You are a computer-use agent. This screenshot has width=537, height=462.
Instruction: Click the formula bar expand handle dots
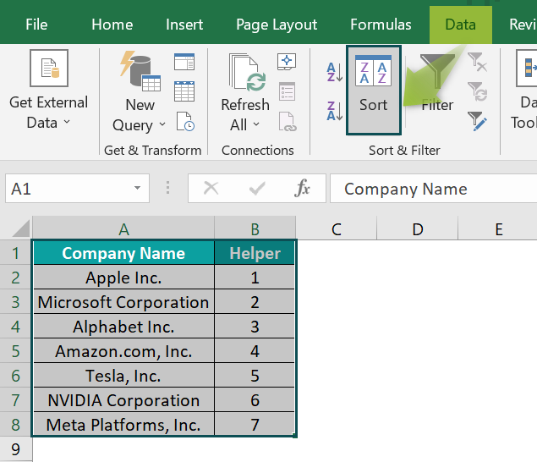click(x=167, y=188)
